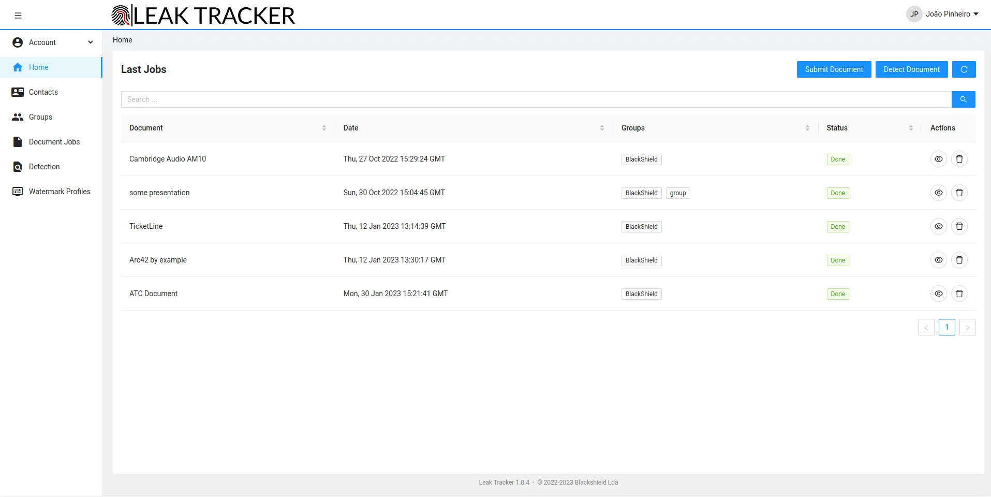Go to Home in sidebar
991x497 pixels.
coord(51,67)
